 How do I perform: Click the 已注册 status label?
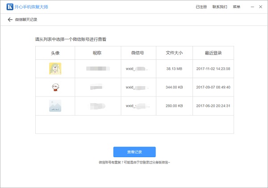tap(201, 7)
